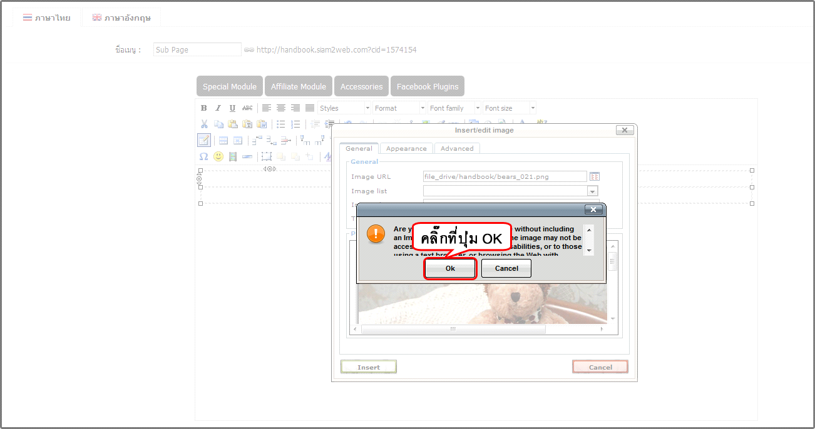Select the ภาษาไทย language tab
Viewport: 815px width, 429px height.
[47, 18]
